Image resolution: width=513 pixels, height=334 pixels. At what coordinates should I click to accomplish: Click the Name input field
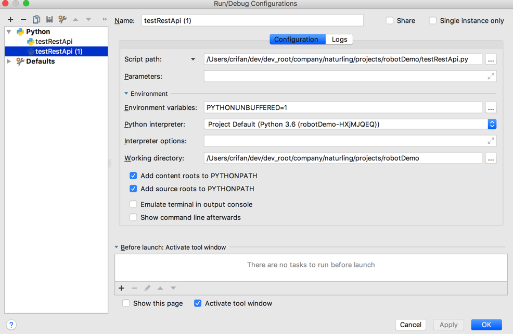click(x=252, y=21)
